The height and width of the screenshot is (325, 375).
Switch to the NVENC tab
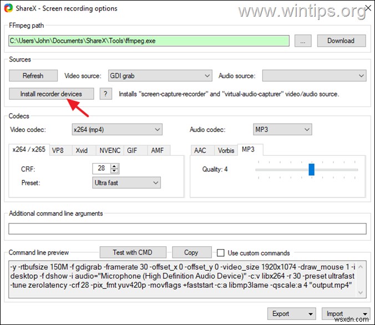click(110, 150)
